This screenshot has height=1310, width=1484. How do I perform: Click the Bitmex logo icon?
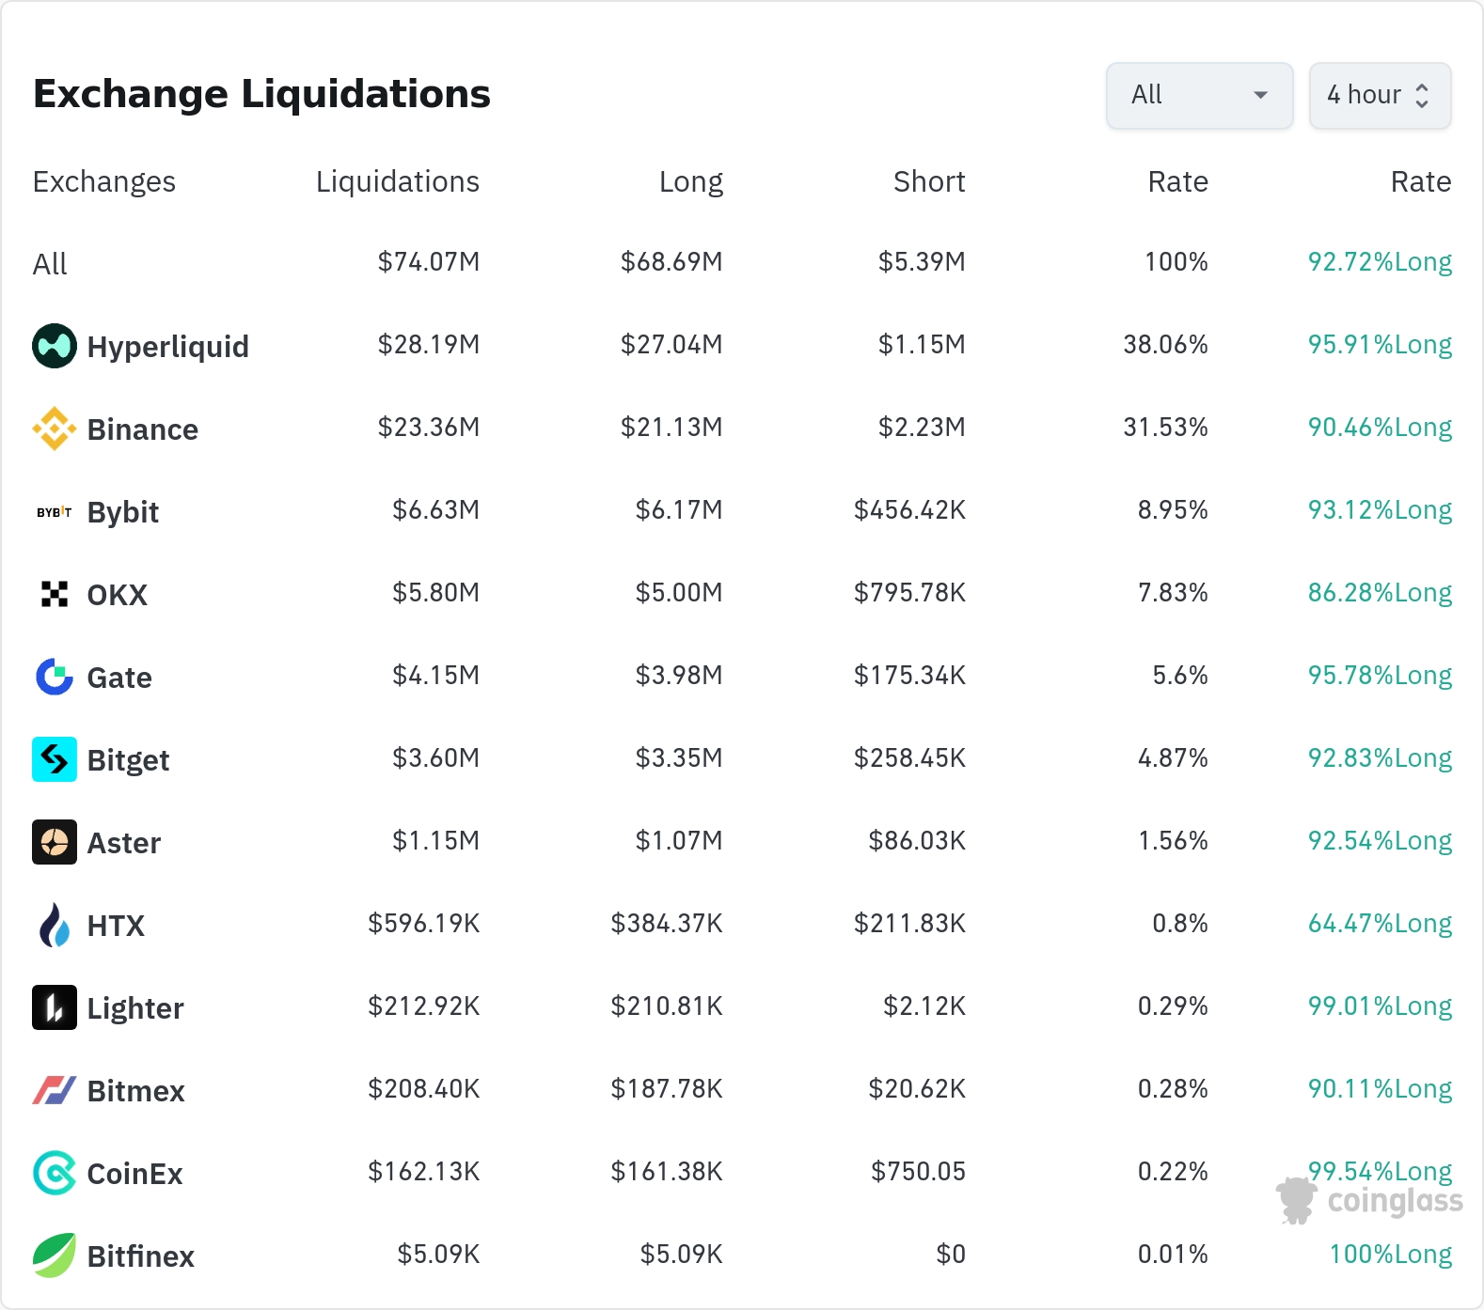pos(55,1090)
